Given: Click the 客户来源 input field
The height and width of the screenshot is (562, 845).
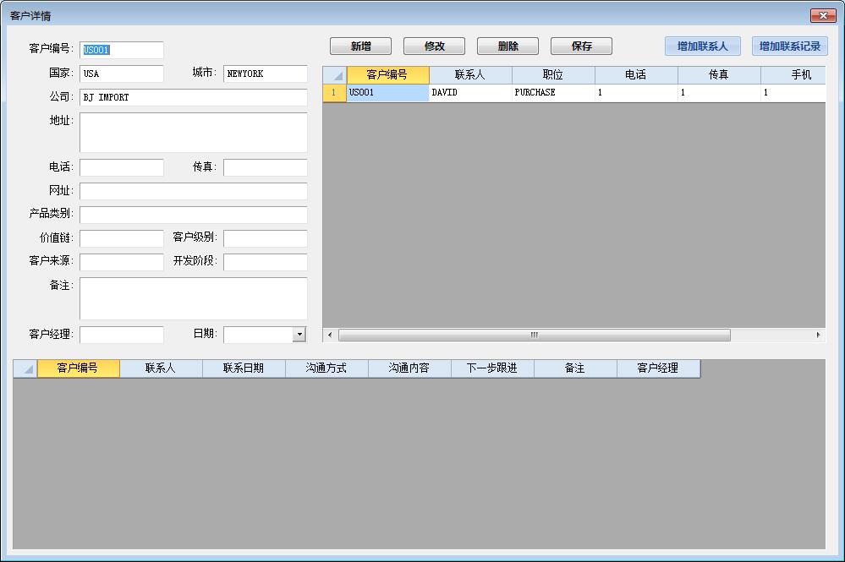Looking at the screenshot, I should (x=122, y=262).
